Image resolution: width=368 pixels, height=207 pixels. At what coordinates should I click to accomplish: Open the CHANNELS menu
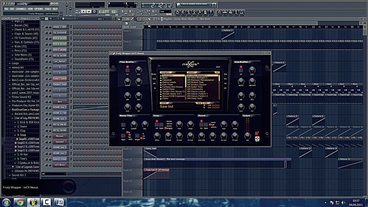[x=21, y=8]
